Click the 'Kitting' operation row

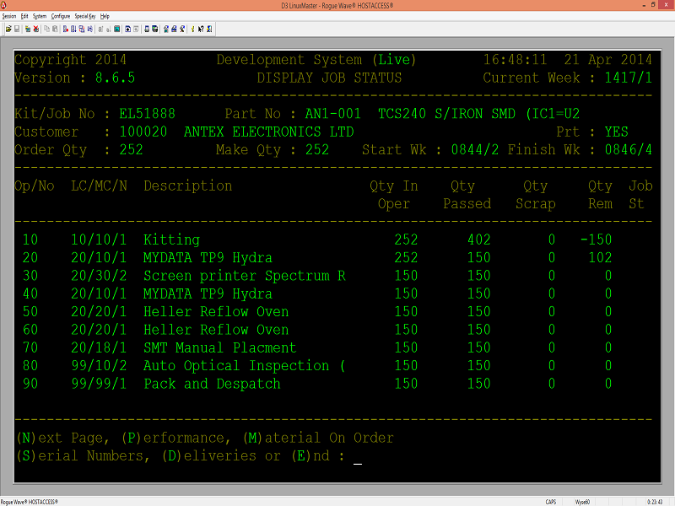point(317,240)
